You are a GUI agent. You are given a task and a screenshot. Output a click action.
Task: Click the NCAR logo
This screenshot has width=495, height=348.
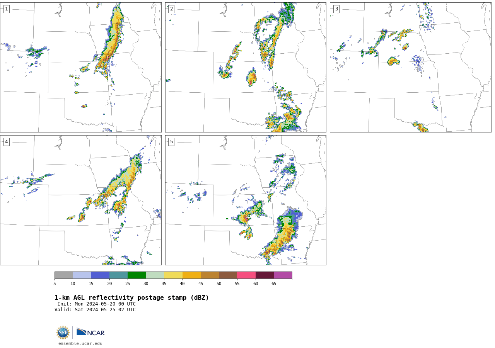[x=90, y=332]
